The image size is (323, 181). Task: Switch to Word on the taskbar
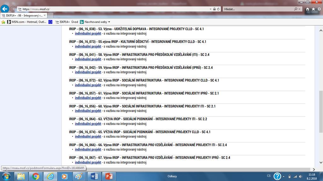pyautogui.click(x=94, y=176)
